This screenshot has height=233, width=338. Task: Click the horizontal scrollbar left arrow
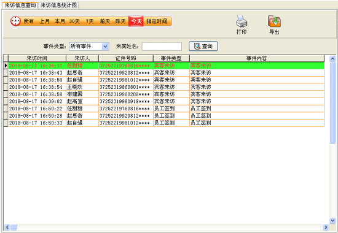[x=7, y=227]
